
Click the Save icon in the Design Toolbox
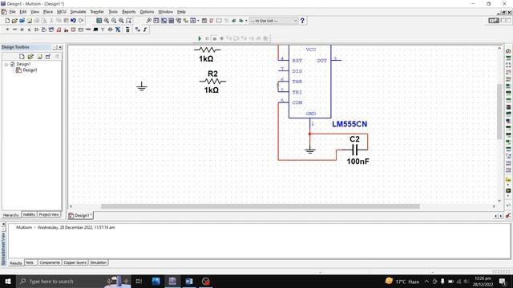(x=39, y=57)
